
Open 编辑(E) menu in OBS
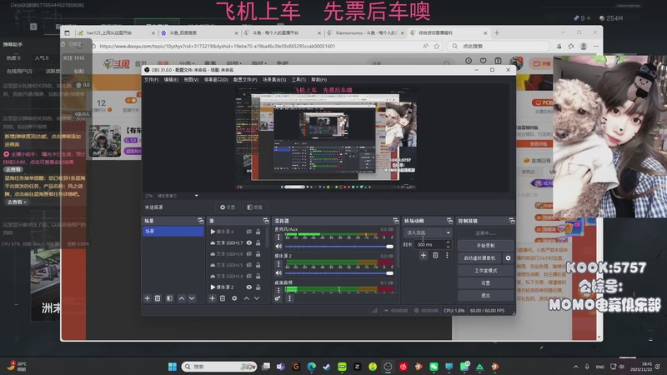point(171,79)
